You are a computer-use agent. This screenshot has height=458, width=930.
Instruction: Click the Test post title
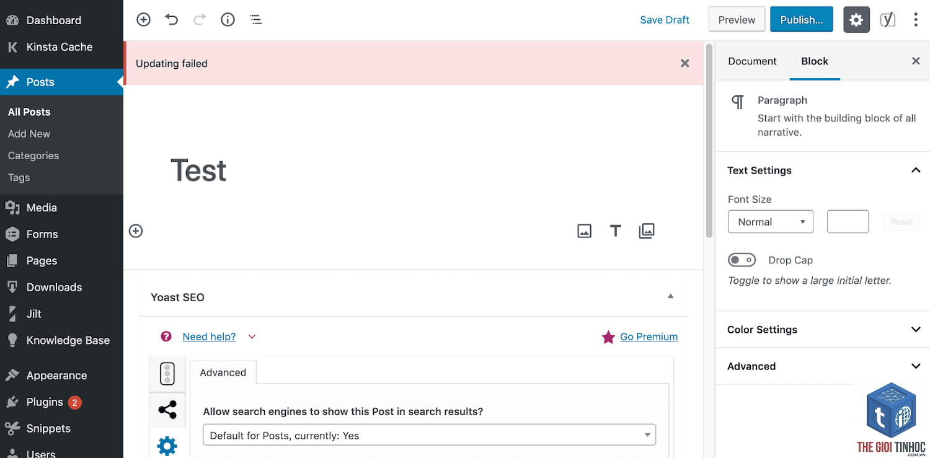pyautogui.click(x=198, y=170)
